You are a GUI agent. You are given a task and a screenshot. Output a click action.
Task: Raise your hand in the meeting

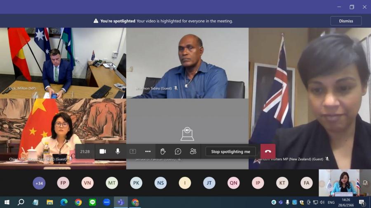click(163, 151)
